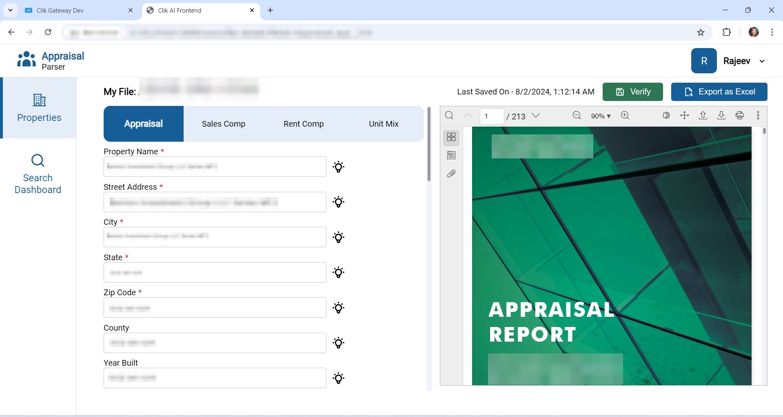
Task: Show the PDF attachments panel
Action: coord(451,174)
